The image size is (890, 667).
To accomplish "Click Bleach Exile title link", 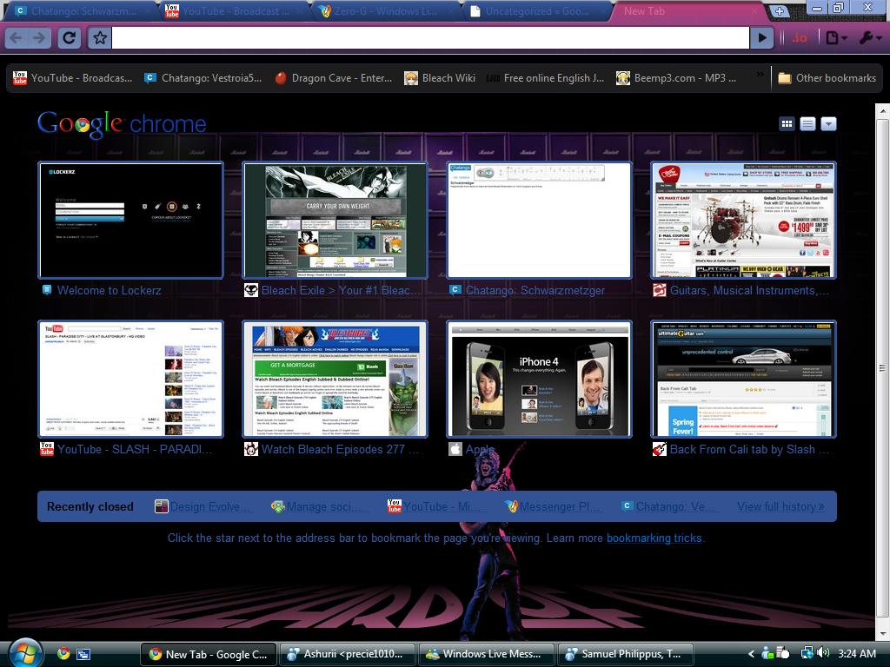I will click(x=341, y=290).
